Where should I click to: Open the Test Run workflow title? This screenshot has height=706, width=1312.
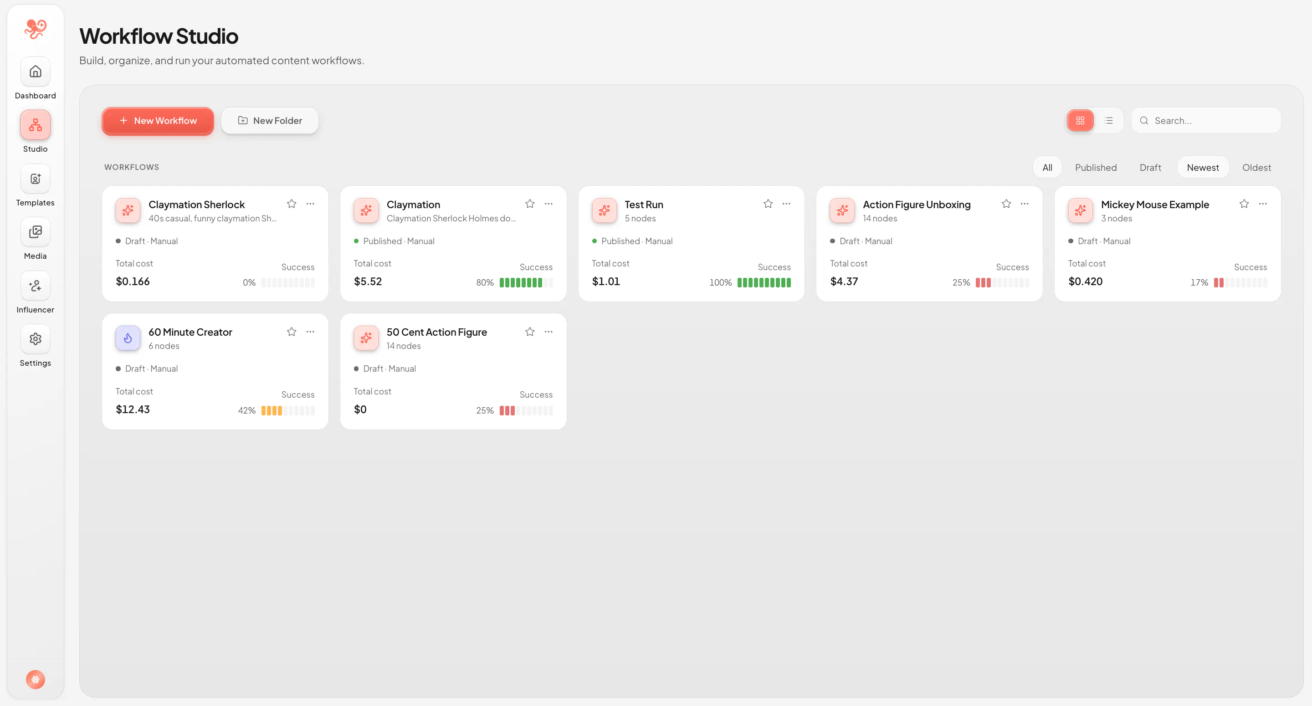click(x=644, y=204)
